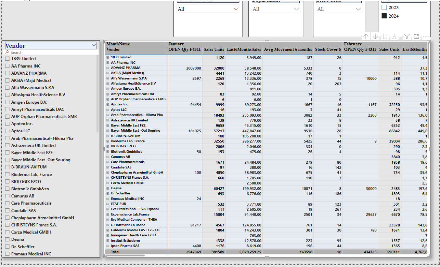Click the Stock Cover 6 column header
This screenshot has height=267, width=440.
(328, 49)
